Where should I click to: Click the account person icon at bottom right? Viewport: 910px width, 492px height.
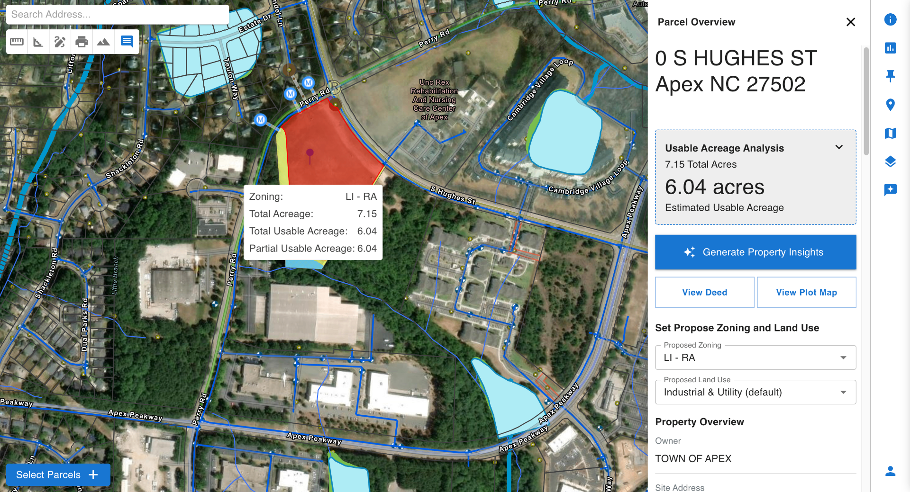[x=891, y=471]
